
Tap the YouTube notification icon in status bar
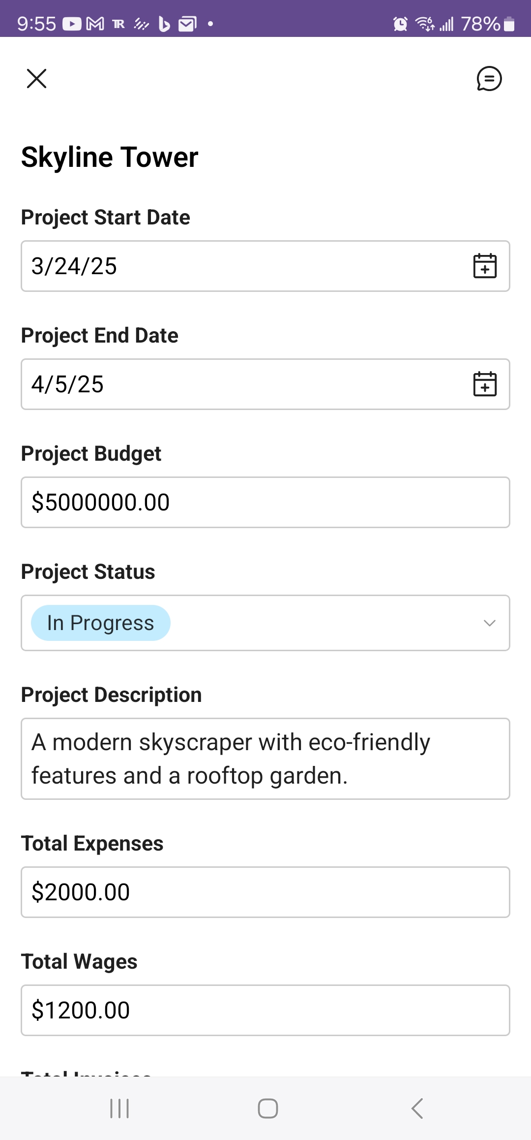(72, 24)
